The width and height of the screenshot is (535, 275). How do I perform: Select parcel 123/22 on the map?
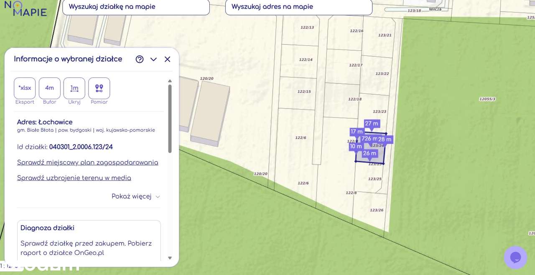pyautogui.click(x=382, y=74)
